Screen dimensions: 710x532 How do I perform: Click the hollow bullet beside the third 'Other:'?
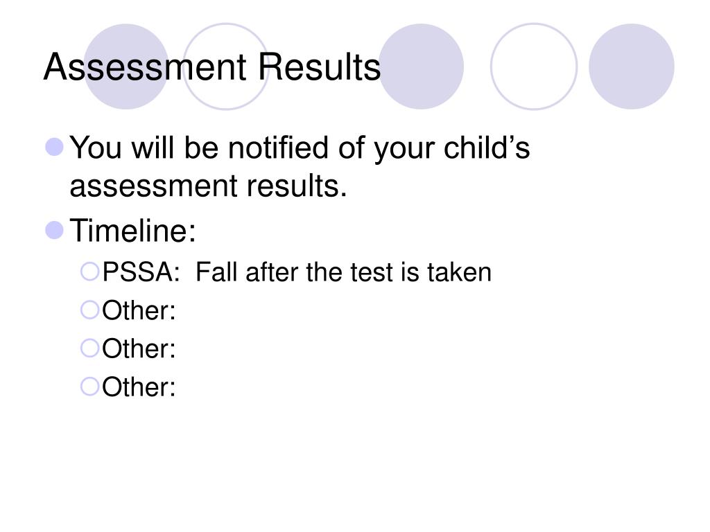point(89,387)
